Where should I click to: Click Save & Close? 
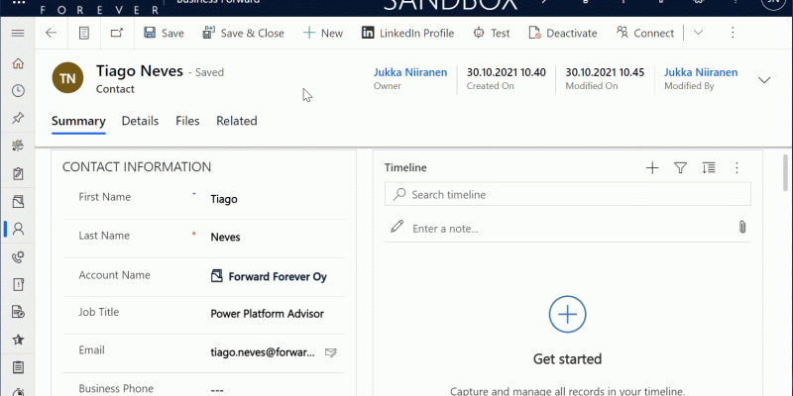click(x=243, y=34)
